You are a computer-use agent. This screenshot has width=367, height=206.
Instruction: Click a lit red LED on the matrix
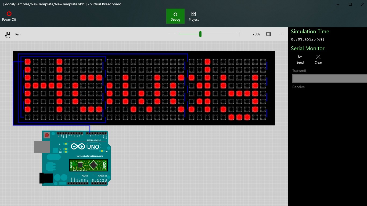click(x=27, y=61)
